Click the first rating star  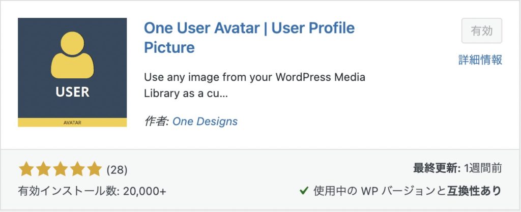tap(26, 169)
